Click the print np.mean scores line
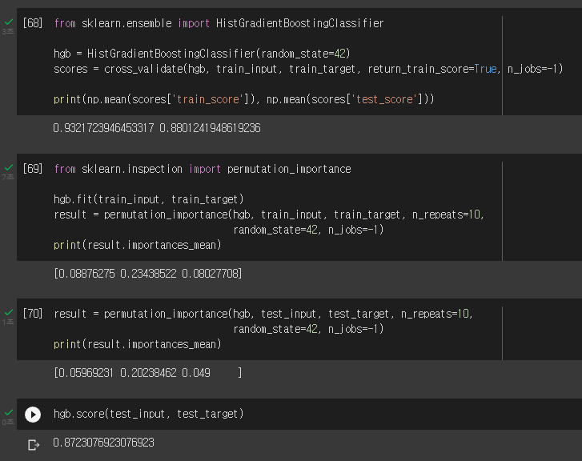 pos(244,99)
